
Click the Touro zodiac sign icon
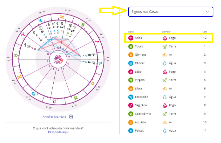pyautogui.click(x=131, y=47)
